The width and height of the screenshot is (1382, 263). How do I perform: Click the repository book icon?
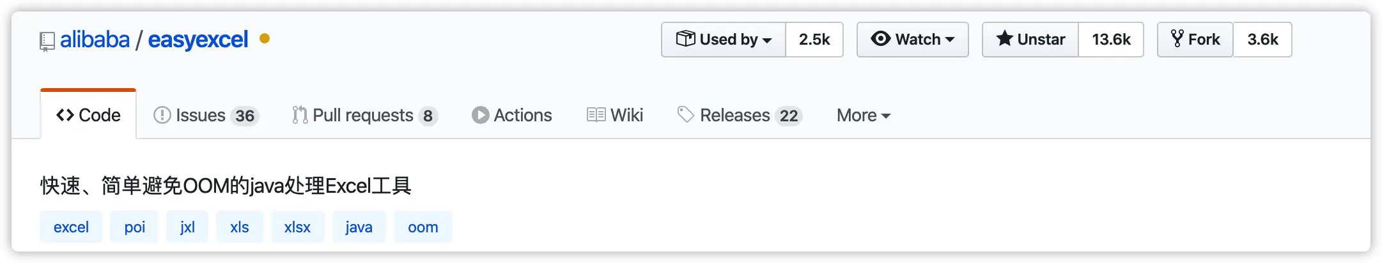click(47, 41)
